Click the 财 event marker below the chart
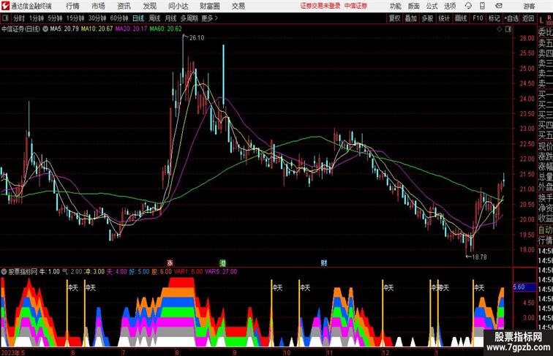 click(324, 263)
